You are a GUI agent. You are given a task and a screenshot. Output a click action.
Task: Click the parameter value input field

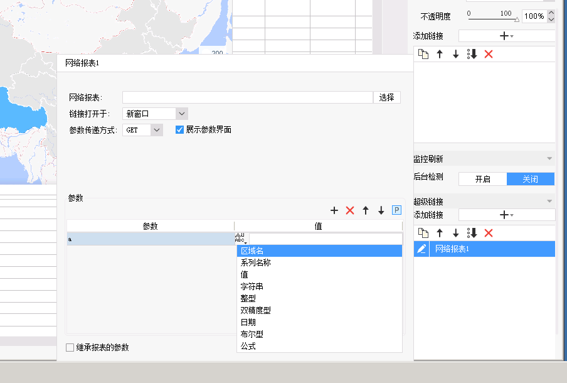tap(326, 239)
